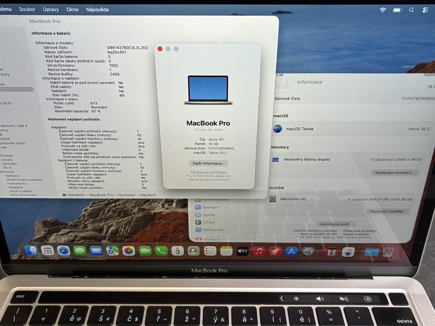
Task: Select Svazky in System Information sidebar
Action: point(7,160)
